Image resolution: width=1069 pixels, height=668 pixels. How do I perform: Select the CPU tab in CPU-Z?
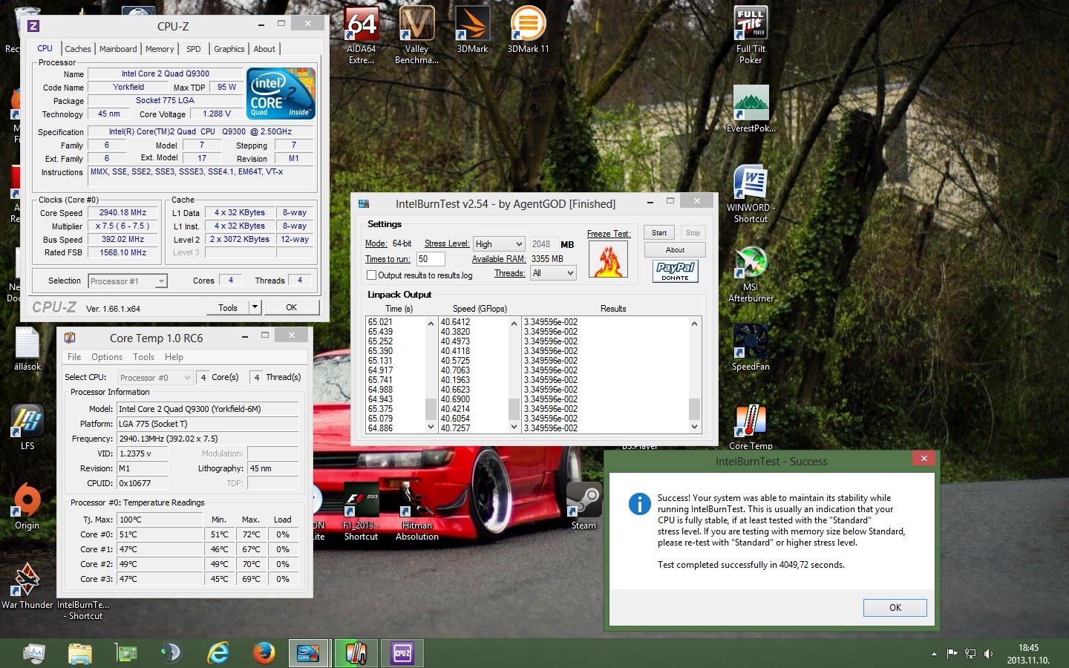45,48
